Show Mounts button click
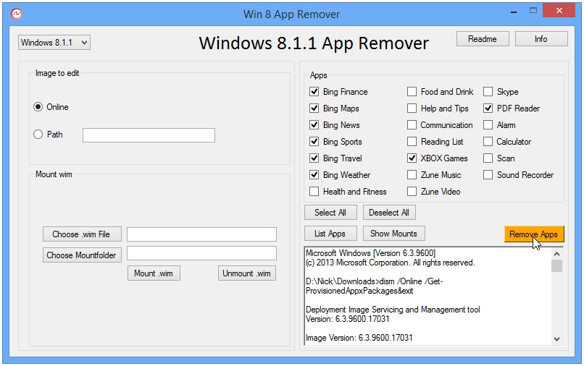Image resolution: width=584 pixels, height=366 pixels. tap(393, 234)
